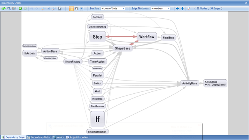
Task: Click the "23 Nodes" count text
Action: click(x=202, y=9)
